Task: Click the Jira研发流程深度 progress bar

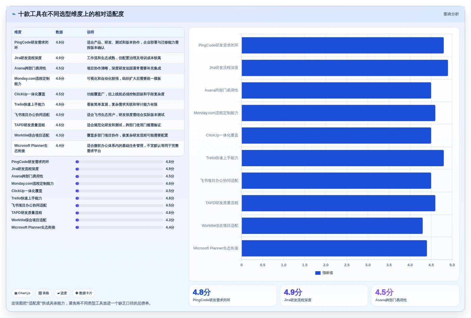Action: (x=119, y=169)
